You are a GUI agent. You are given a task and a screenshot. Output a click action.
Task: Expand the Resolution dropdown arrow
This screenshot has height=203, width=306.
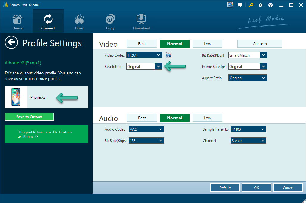[x=158, y=66]
